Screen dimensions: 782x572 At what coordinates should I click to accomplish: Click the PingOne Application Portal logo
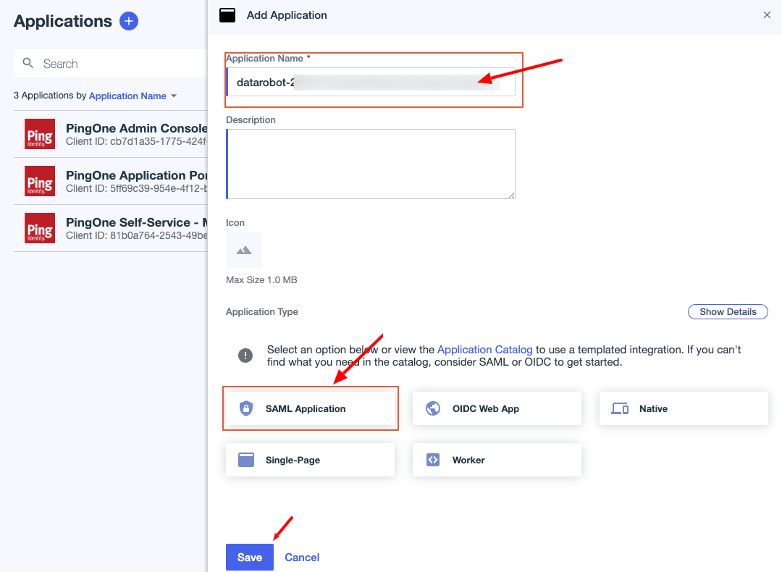coord(40,181)
